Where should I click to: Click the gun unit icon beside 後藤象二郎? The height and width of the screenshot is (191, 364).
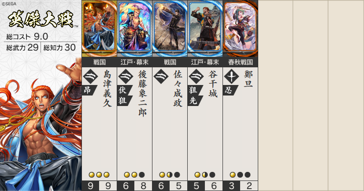126,76
